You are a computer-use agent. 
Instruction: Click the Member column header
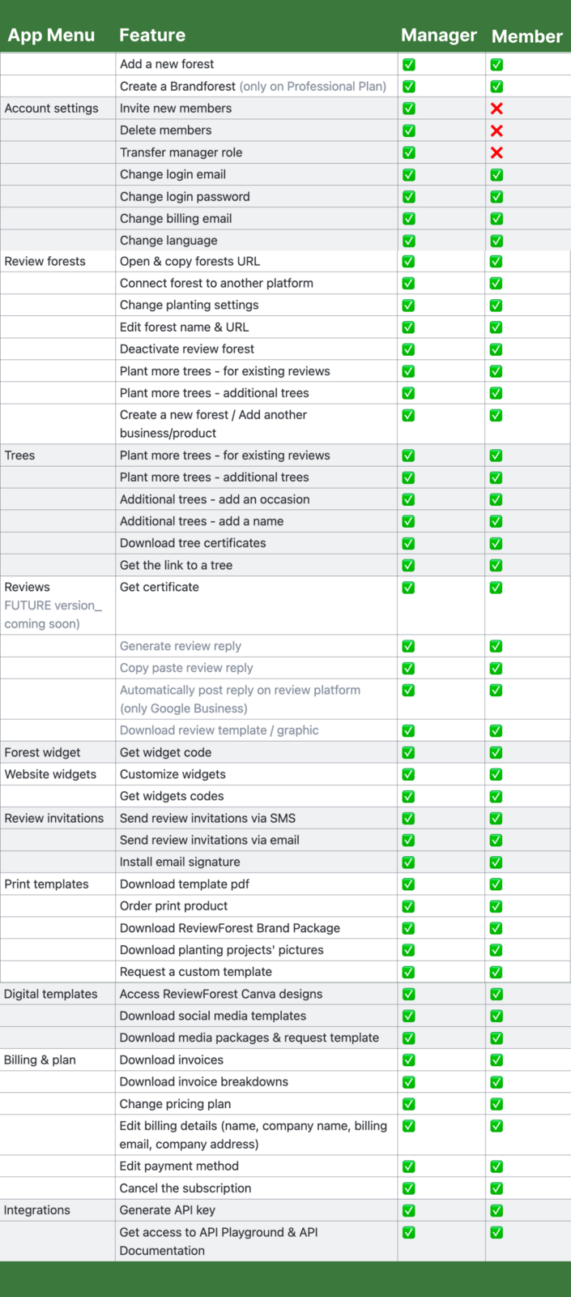[x=526, y=36]
